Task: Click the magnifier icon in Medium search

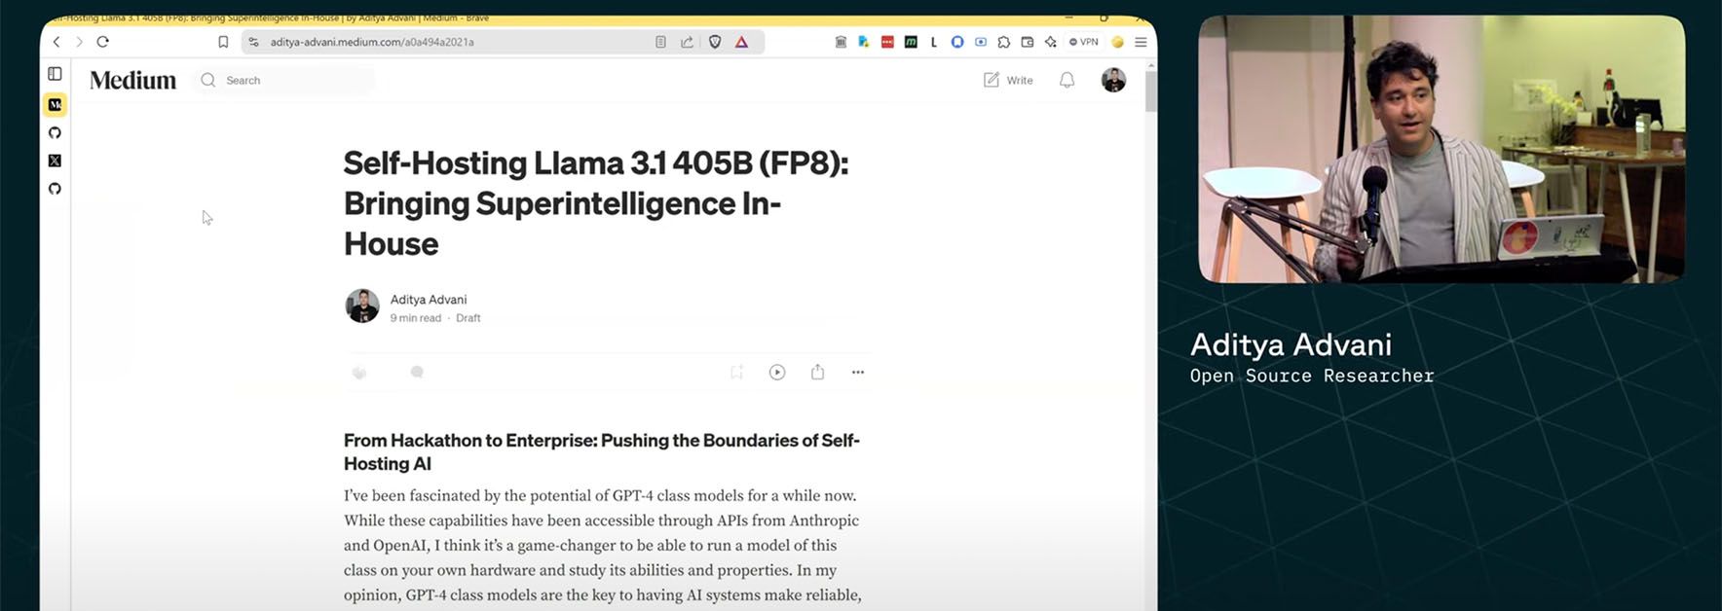Action: 207,81
